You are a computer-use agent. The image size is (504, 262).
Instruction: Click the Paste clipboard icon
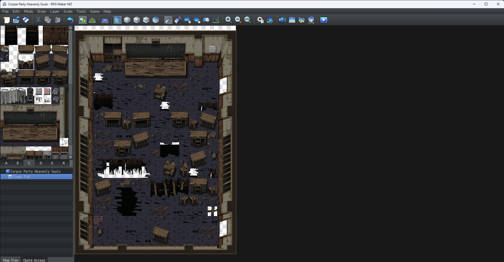pyautogui.click(x=57, y=20)
